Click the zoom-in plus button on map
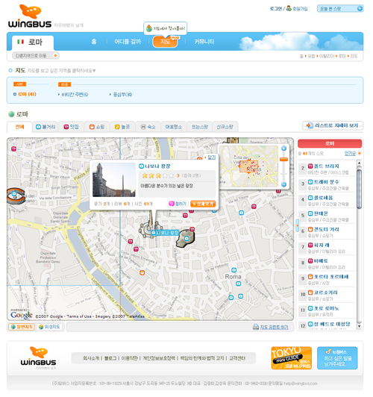The height and width of the screenshot is (397, 373). tap(283, 149)
